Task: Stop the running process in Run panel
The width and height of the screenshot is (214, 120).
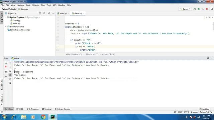Action: pos(6,67)
